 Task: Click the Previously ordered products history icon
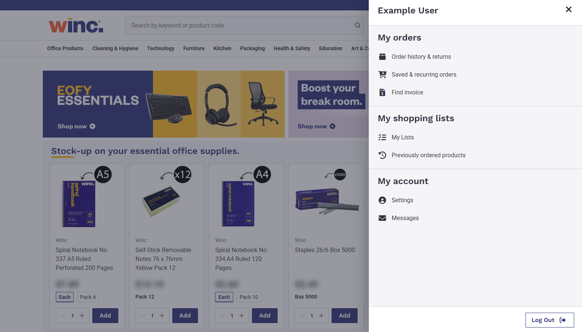tap(382, 155)
